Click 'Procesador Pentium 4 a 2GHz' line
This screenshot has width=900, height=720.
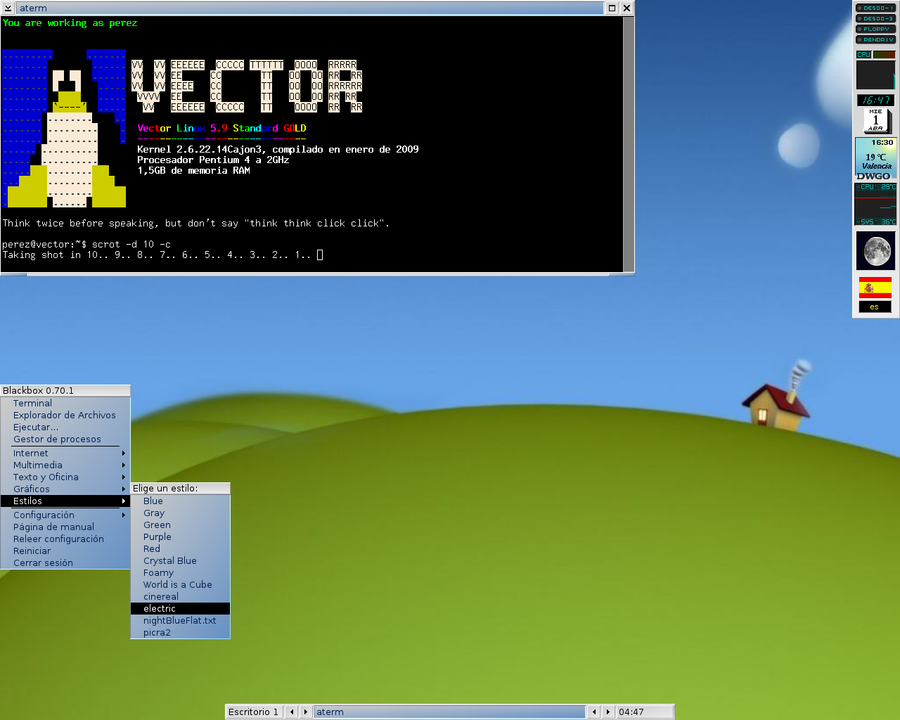213,160
